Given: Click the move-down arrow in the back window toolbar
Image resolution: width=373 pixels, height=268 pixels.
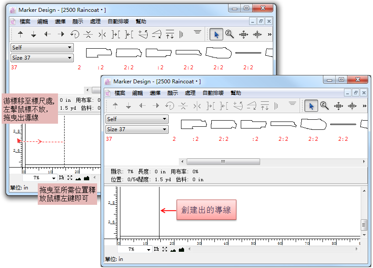Looking at the screenshot, I should [33, 34].
